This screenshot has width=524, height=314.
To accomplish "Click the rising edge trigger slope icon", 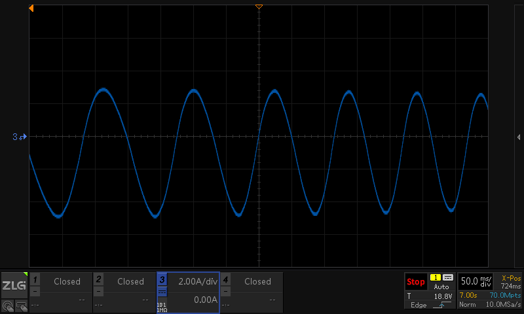I will [443, 305].
